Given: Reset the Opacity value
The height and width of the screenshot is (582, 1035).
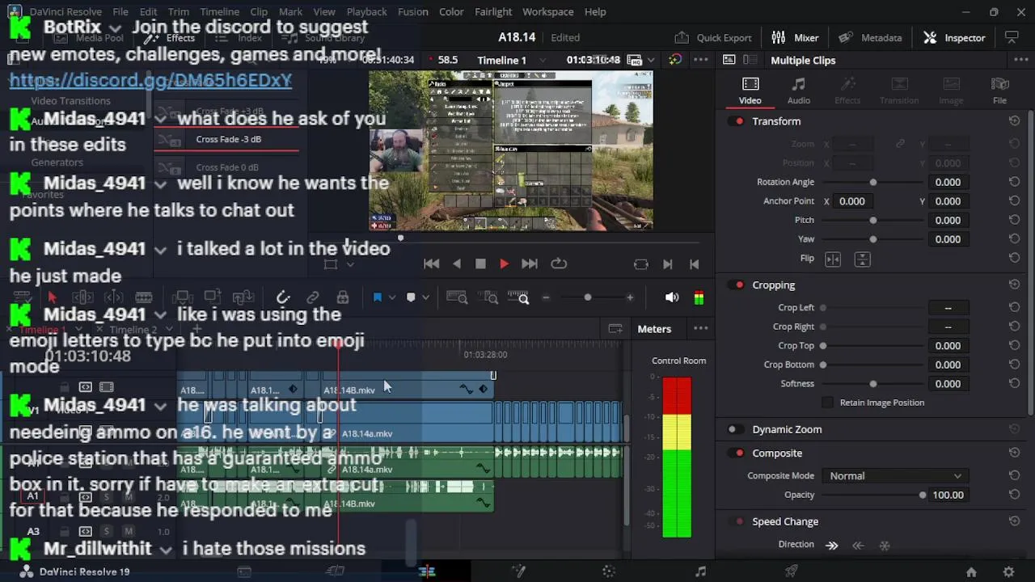Looking at the screenshot, I should point(1014,495).
